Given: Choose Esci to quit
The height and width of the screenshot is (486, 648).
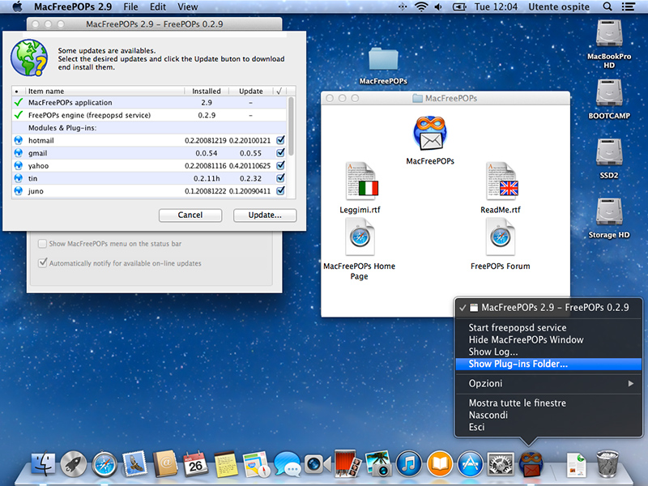Looking at the screenshot, I should point(548,427).
